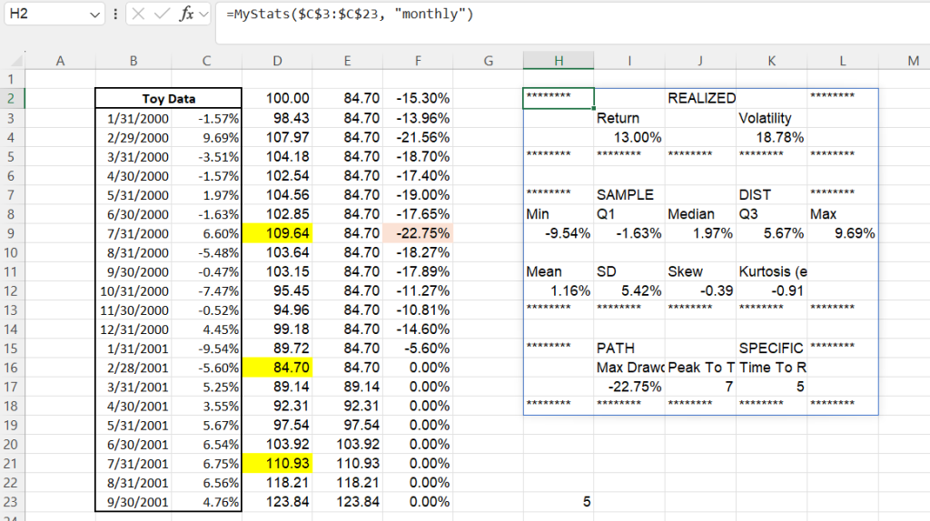Select the Toy Data header cell
Image resolution: width=930 pixels, height=521 pixels.
coord(169,98)
